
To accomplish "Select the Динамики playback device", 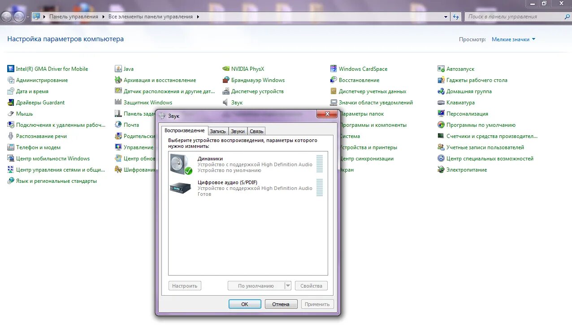I will (x=247, y=164).
